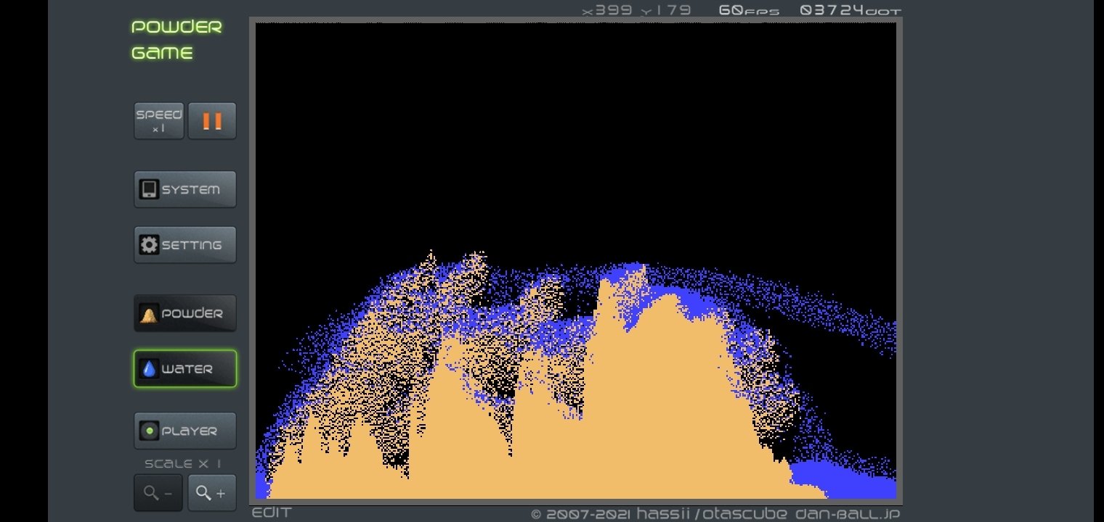Select the WATER element
The width and height of the screenshot is (1104, 522).
pyautogui.click(x=185, y=368)
